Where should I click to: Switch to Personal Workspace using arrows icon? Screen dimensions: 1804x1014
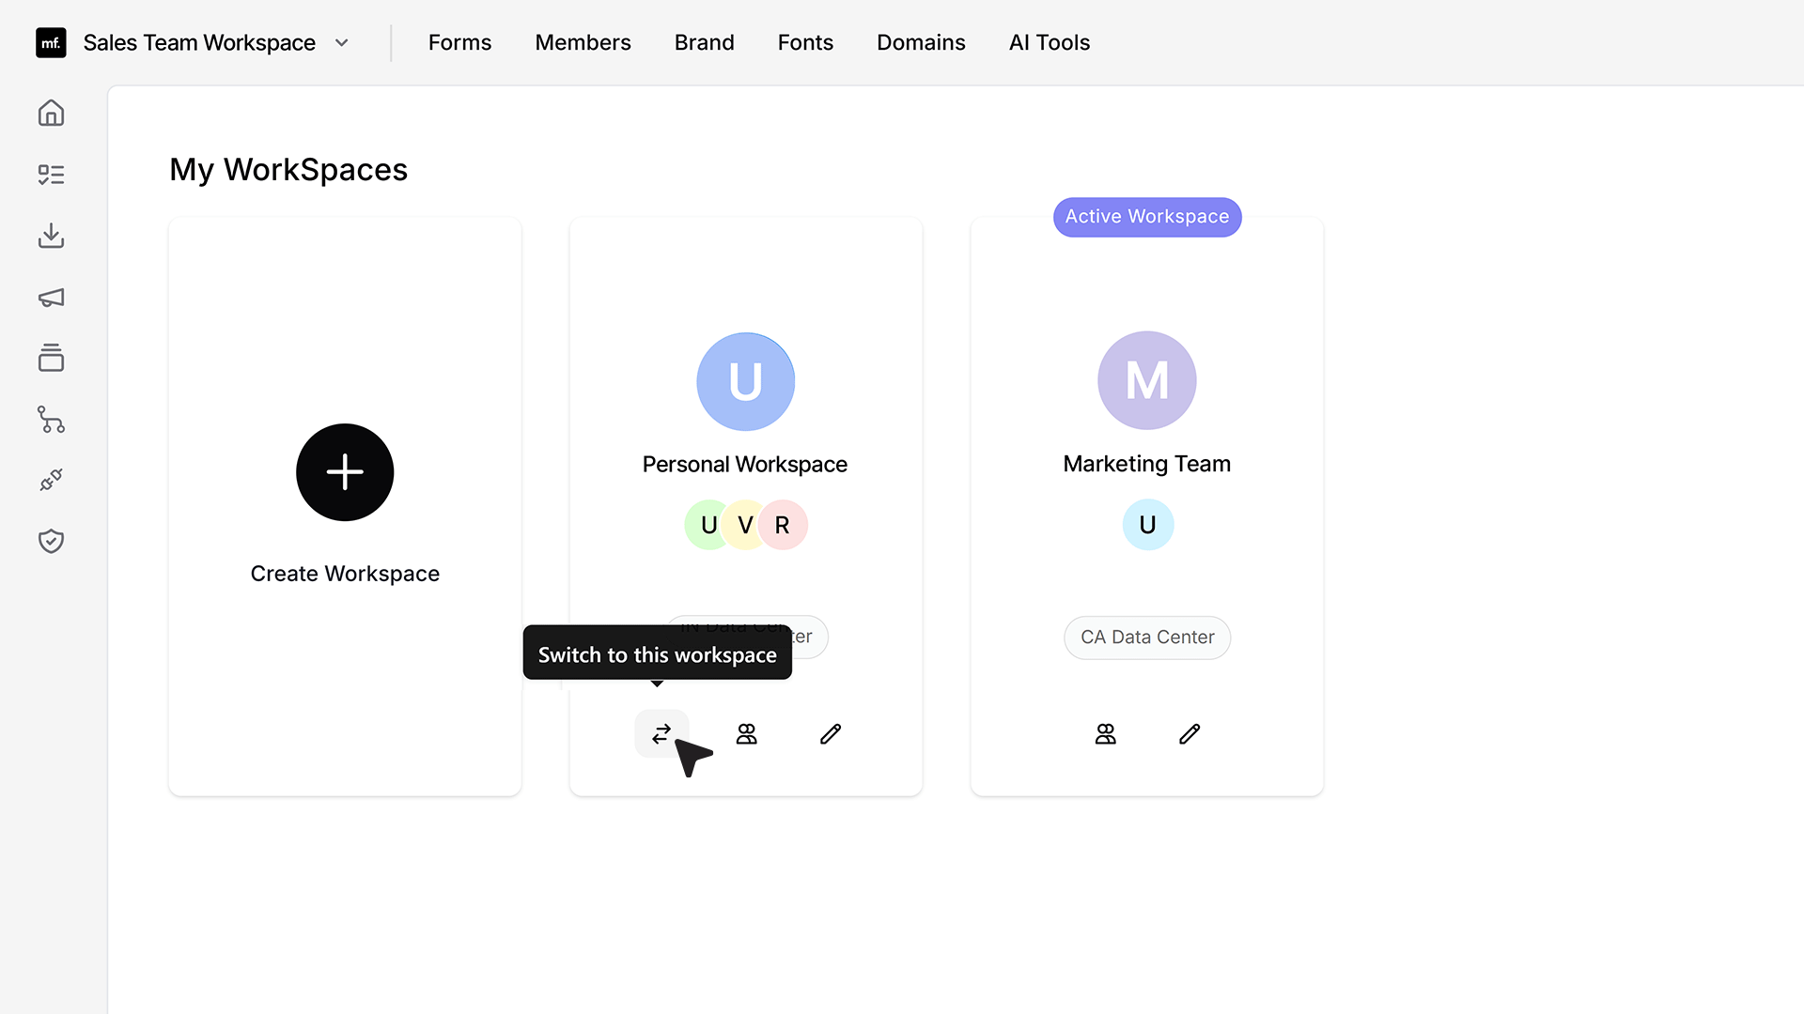coord(661,733)
